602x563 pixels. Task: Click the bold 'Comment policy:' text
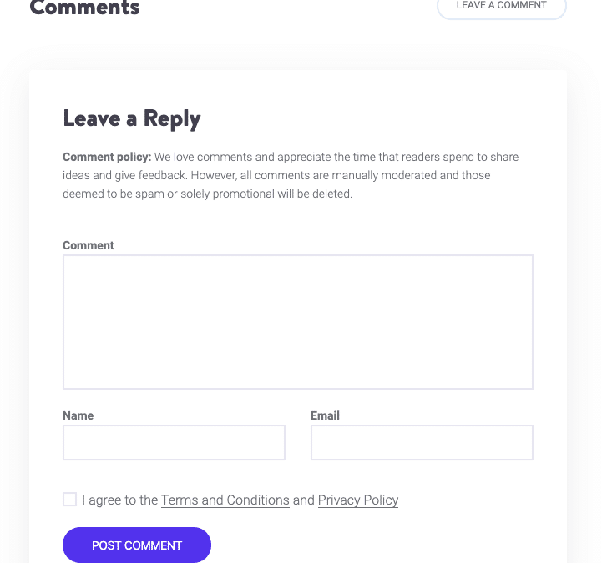(x=107, y=157)
